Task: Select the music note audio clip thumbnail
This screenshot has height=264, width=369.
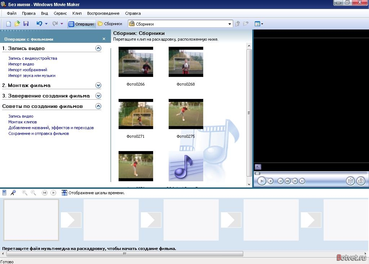Action: [186, 166]
